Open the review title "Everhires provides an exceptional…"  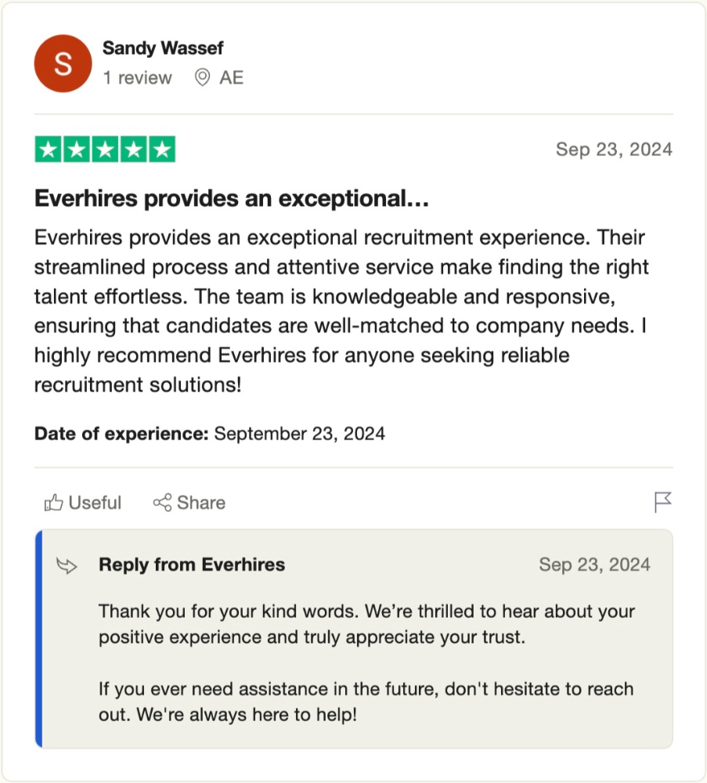coord(232,200)
